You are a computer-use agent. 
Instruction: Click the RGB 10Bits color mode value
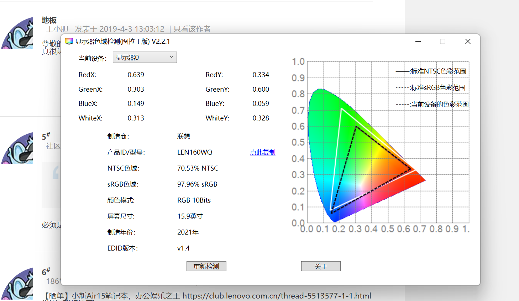(194, 200)
